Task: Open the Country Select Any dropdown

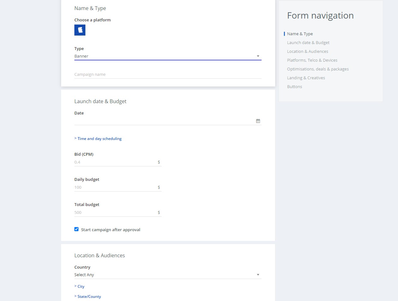Action: [x=168, y=275]
